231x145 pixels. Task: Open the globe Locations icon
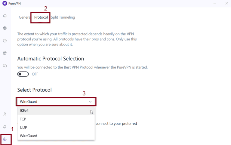(x=5, y=28)
